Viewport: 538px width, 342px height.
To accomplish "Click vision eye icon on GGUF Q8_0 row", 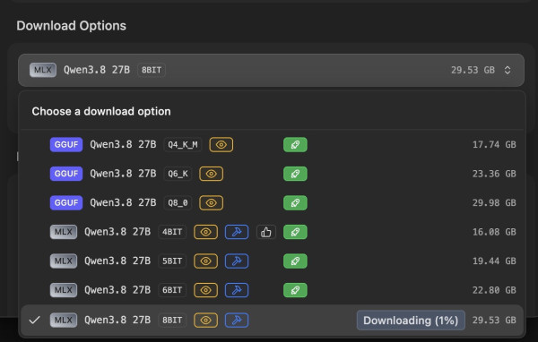I will pyautogui.click(x=211, y=203).
